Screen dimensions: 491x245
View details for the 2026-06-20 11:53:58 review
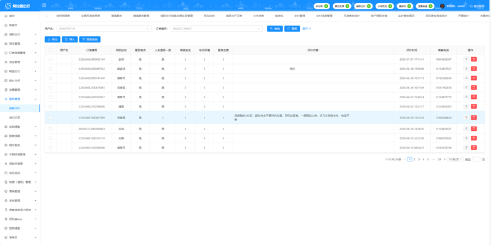(x=466, y=117)
